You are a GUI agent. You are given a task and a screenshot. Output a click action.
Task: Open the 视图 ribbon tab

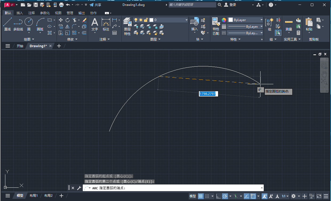coord(58,13)
